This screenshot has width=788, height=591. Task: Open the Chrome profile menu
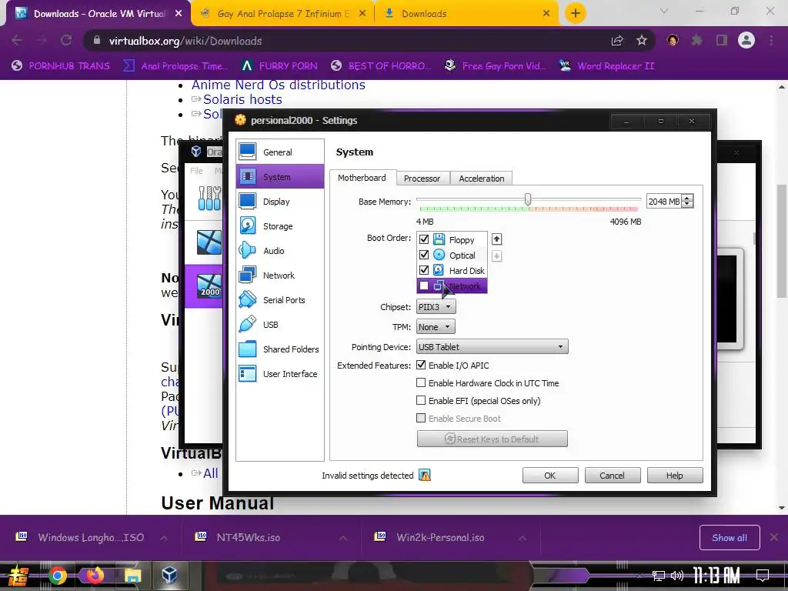pos(746,41)
